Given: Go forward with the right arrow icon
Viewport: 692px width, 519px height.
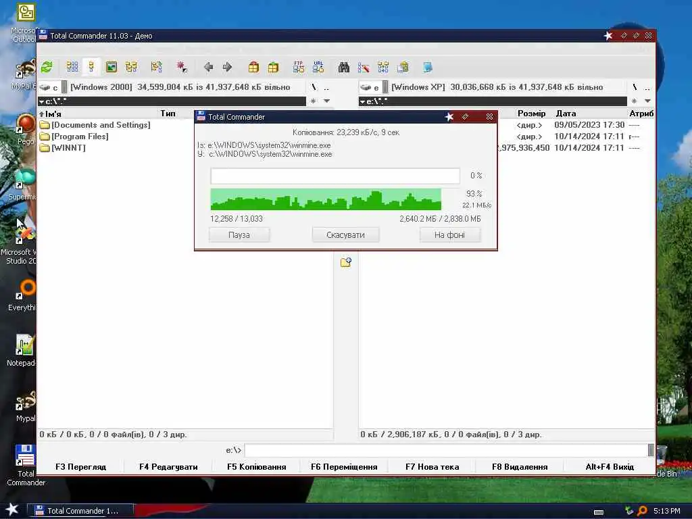Looking at the screenshot, I should (227, 67).
